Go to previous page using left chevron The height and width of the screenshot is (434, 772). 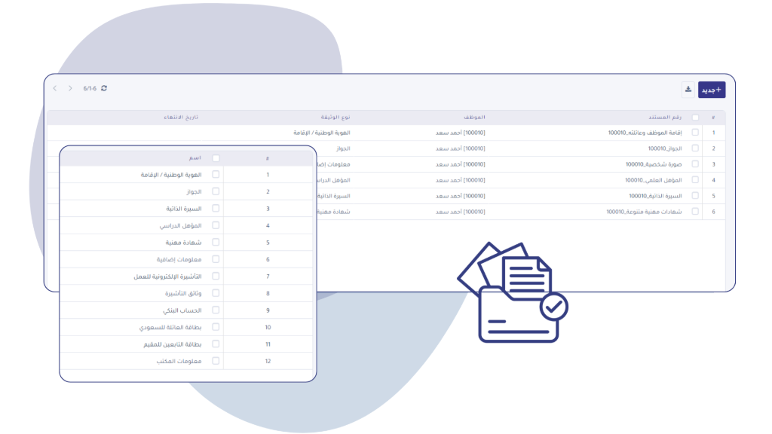(x=55, y=88)
